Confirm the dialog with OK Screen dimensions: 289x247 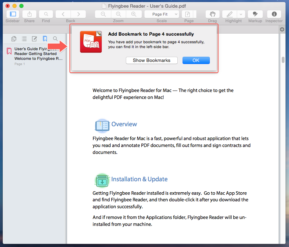tap(196, 60)
